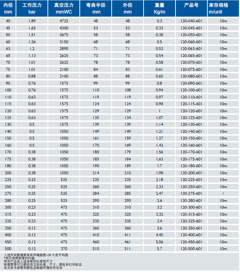Screen dimensions: 240x272
Task: Click the 外径 mm column header
Action: click(x=127, y=8)
